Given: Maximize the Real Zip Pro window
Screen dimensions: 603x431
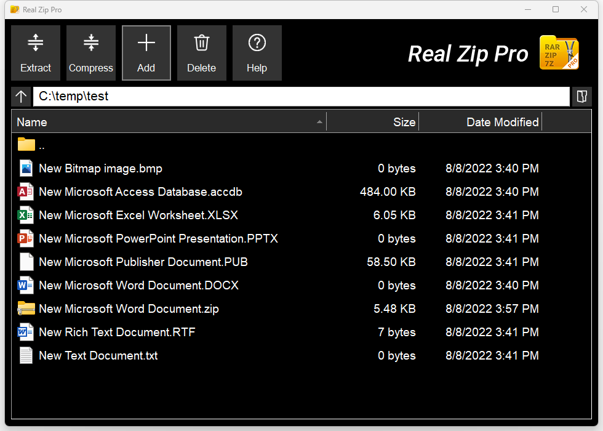Looking at the screenshot, I should click(x=556, y=10).
